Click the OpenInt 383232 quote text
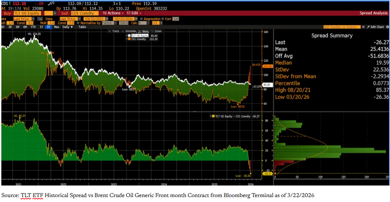Screen dimensions: 390x202 click(151, 8)
